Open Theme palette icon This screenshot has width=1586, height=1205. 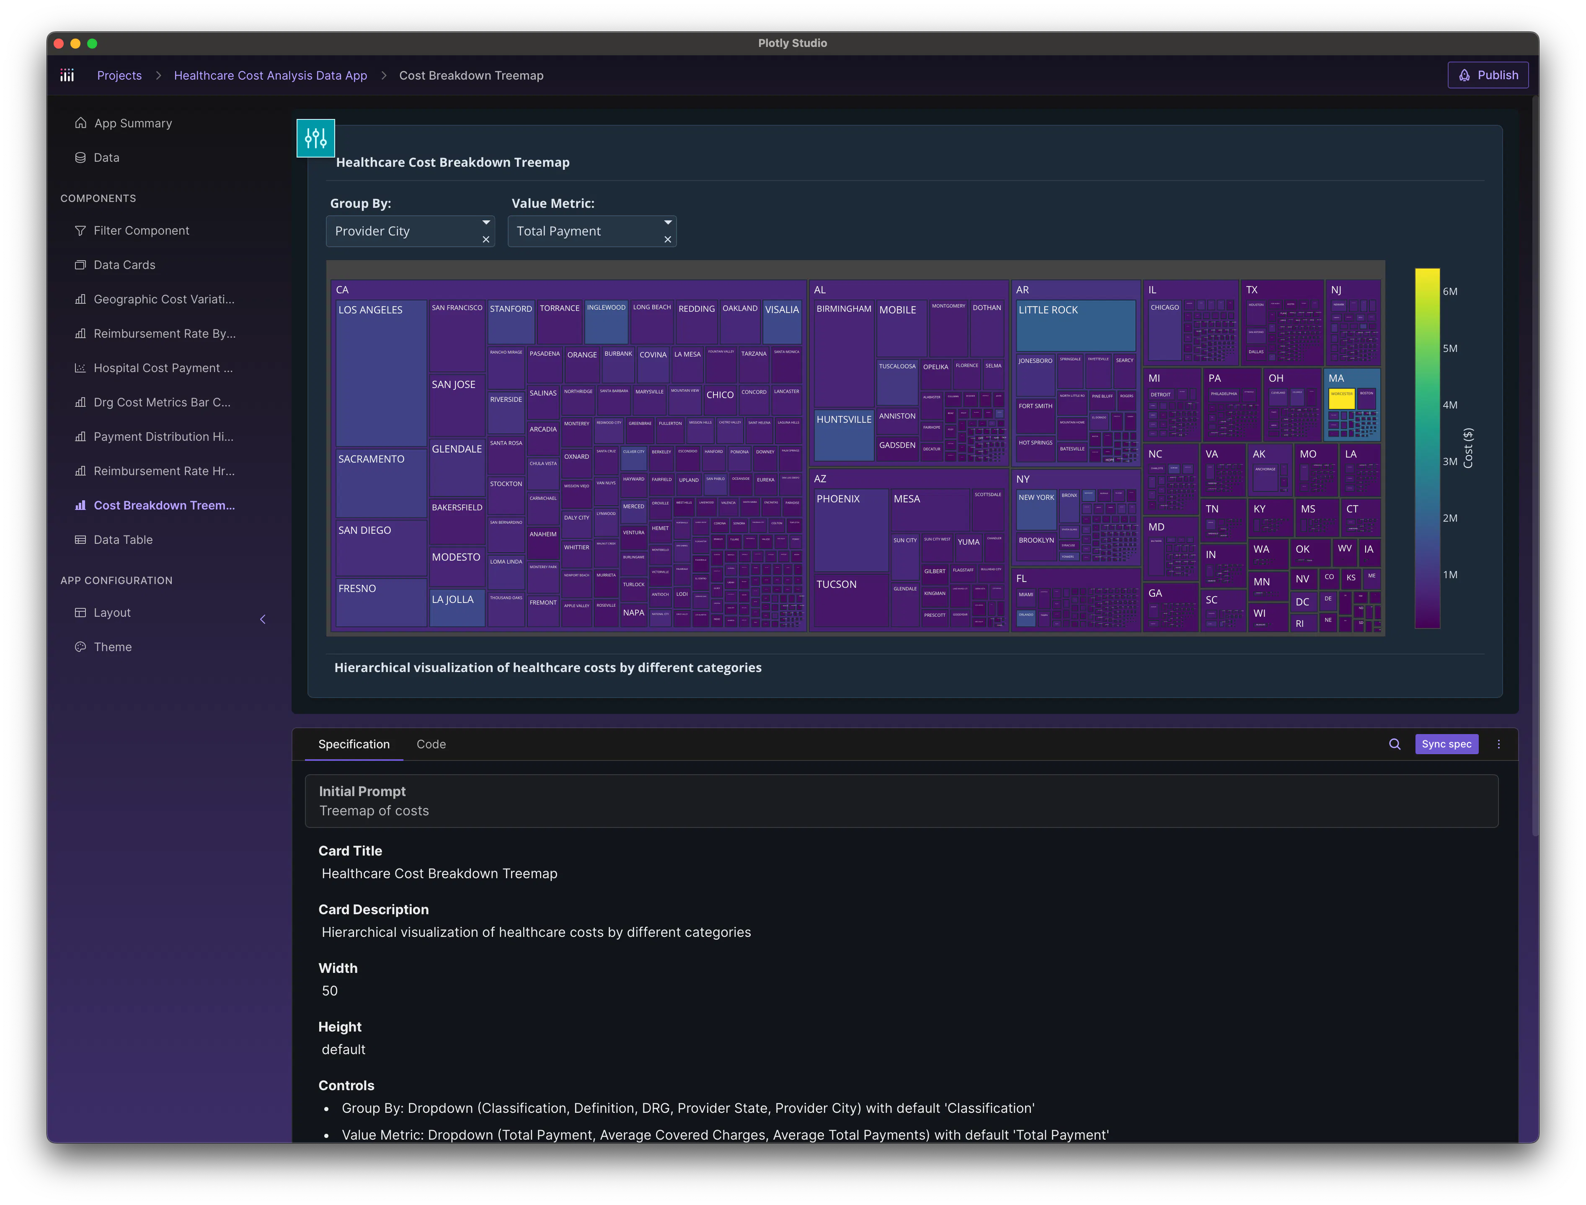click(80, 647)
